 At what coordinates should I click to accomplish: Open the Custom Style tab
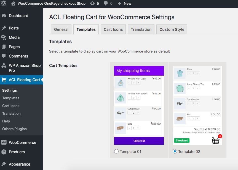172,29
